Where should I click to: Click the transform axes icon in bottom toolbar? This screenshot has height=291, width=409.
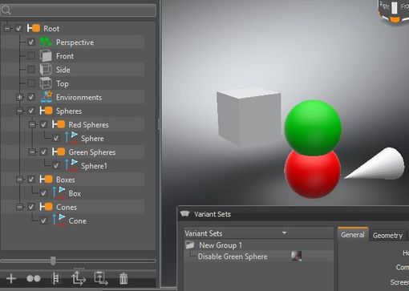click(79, 278)
